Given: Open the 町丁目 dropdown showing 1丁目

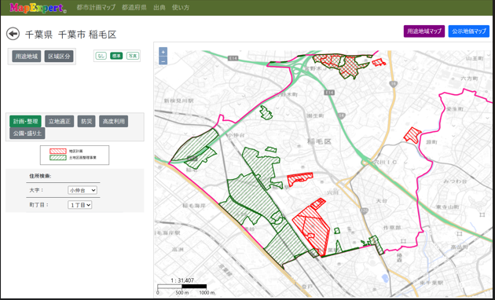Looking at the screenshot, I should pos(79,205).
